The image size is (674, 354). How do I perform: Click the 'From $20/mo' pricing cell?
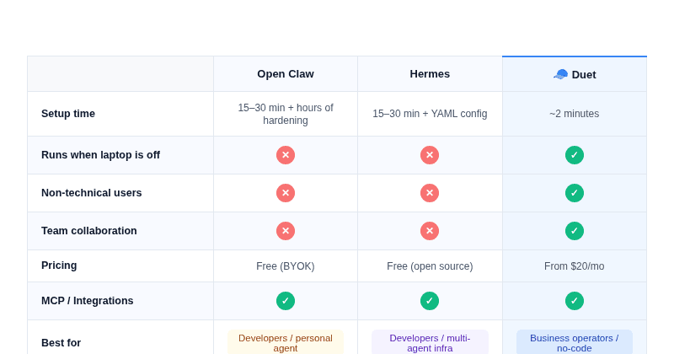click(x=575, y=266)
